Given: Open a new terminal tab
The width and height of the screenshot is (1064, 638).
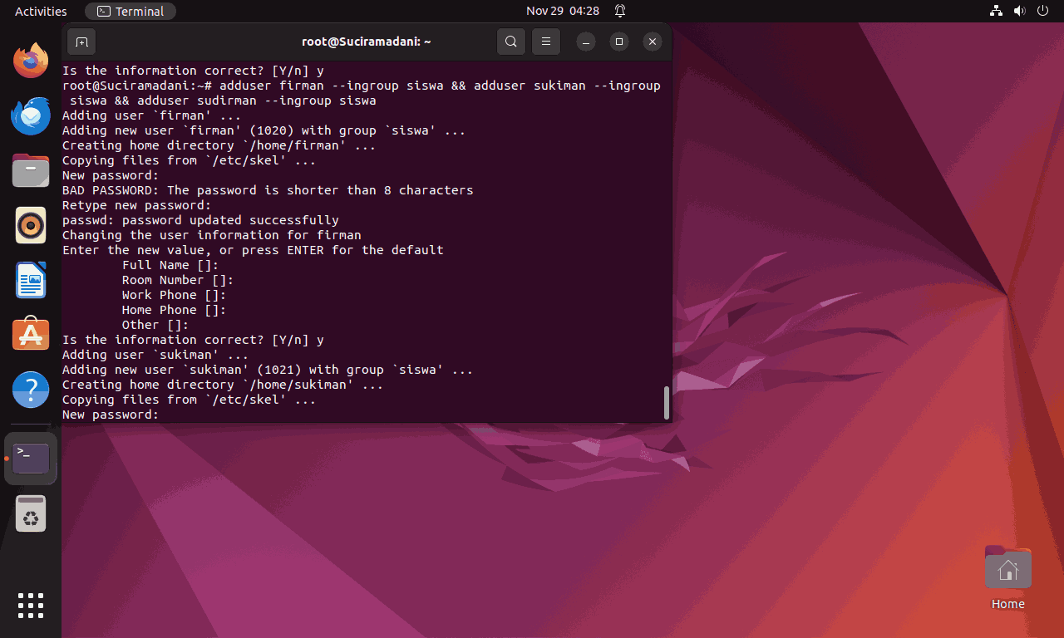Looking at the screenshot, I should [81, 42].
